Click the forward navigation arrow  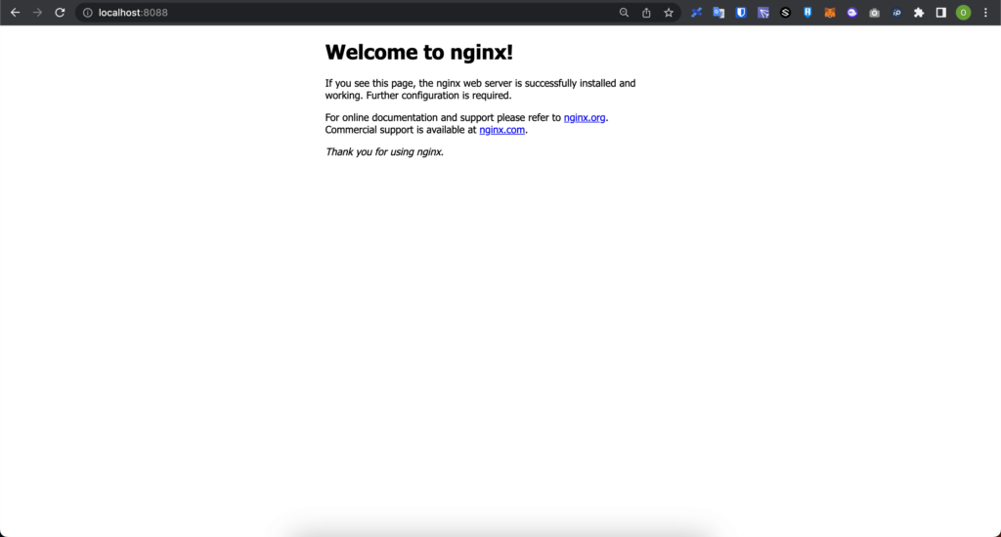(x=37, y=13)
